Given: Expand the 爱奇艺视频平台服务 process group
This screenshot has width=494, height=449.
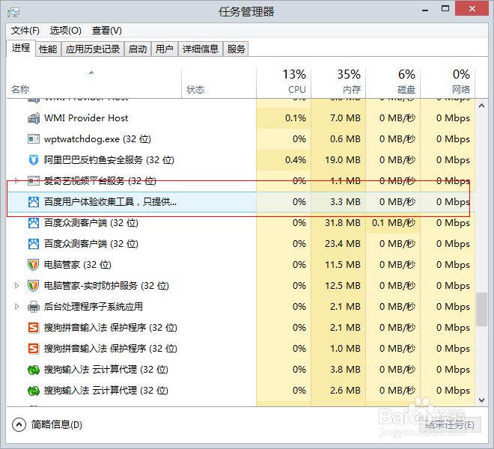Looking at the screenshot, I should pos(16,181).
